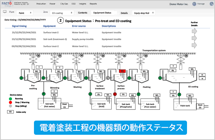
Task: Click the green pump above Paint tank
Action: [x=179, y=94]
